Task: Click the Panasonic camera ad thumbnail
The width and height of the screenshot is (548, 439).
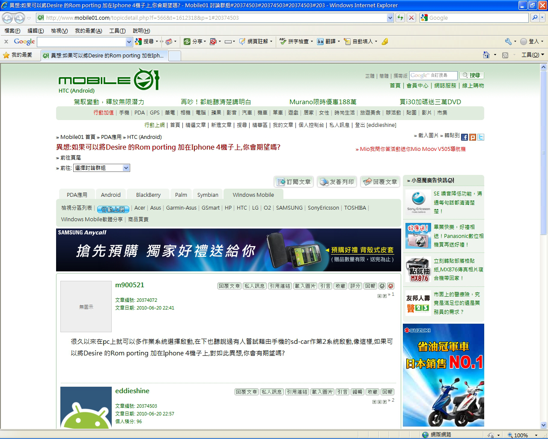Action: [418, 236]
